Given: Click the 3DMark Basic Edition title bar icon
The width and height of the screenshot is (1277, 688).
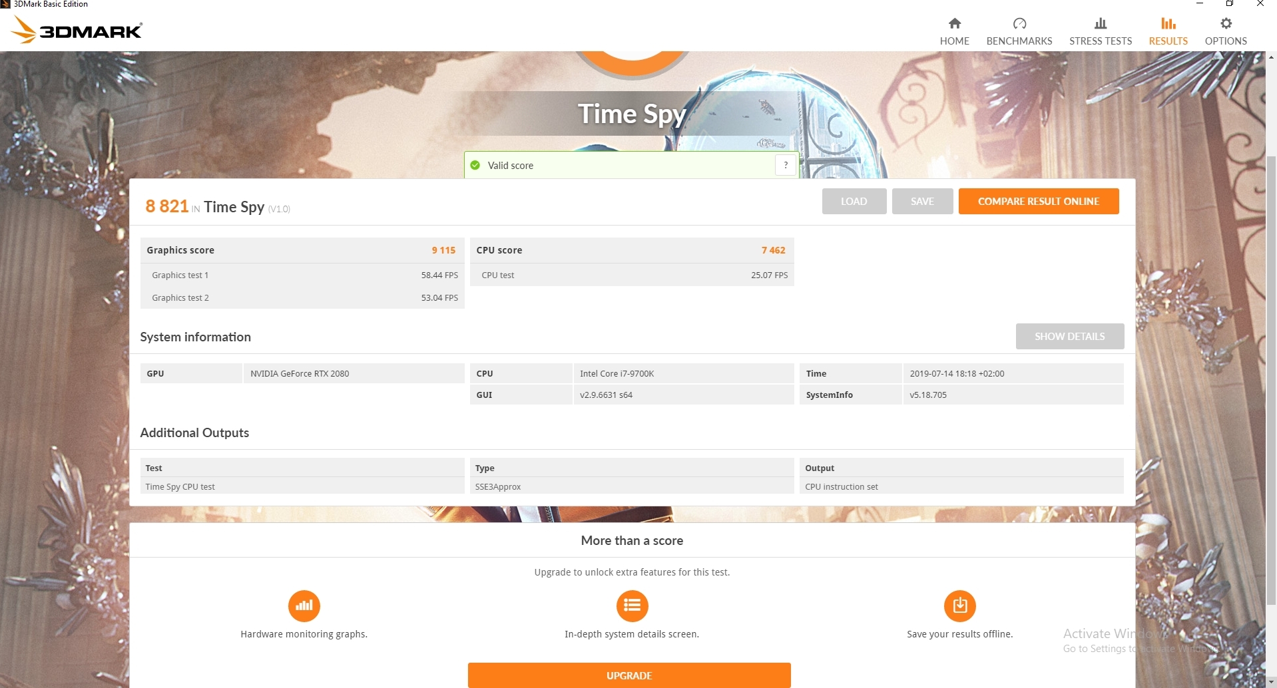Looking at the screenshot, I should coord(5,4).
